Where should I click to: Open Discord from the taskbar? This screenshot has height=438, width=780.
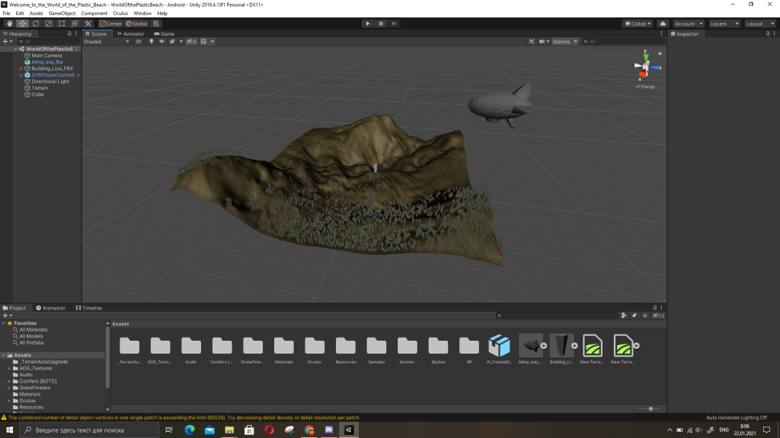click(329, 430)
